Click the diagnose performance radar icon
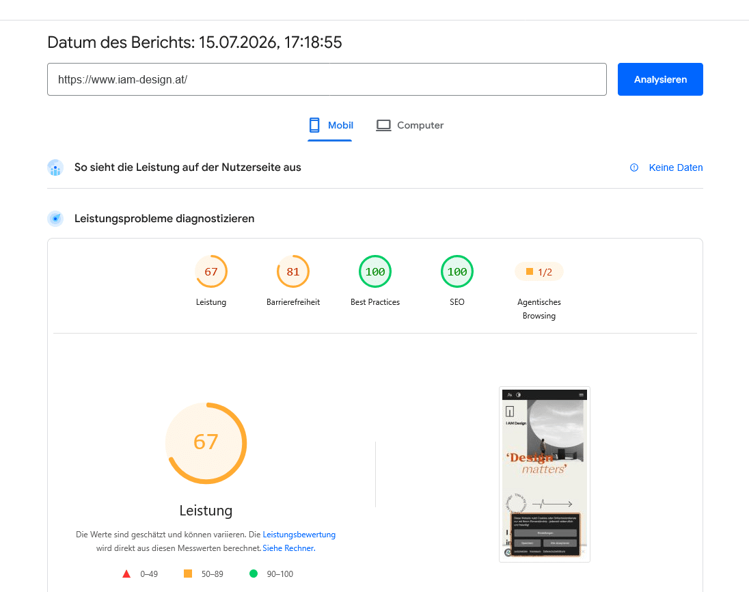749x592 pixels. coord(55,219)
